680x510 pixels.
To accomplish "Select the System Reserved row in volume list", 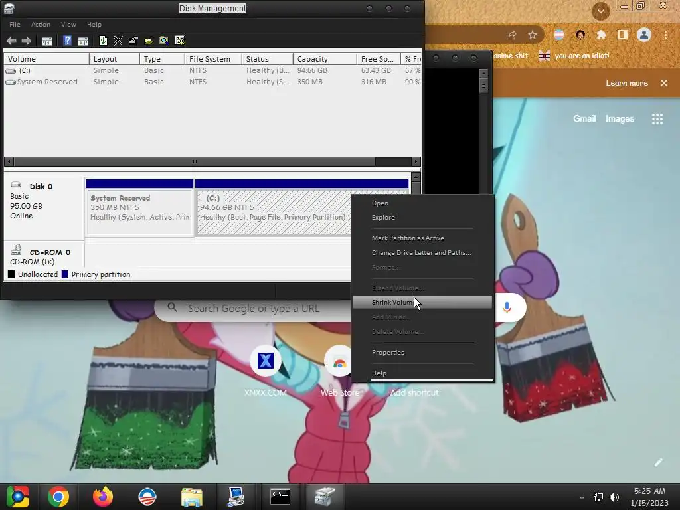I will click(x=212, y=82).
